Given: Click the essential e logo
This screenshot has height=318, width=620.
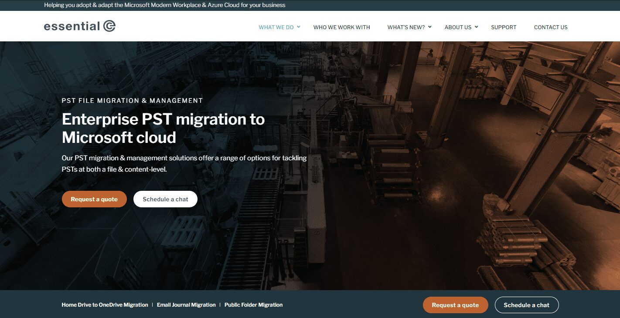Looking at the screenshot, I should click(78, 26).
